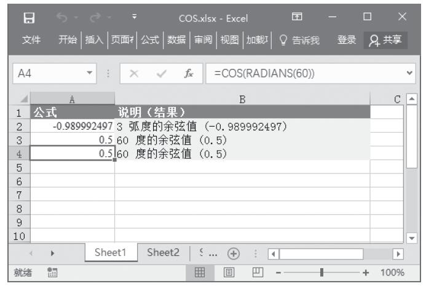Add a new sheet with plus icon
This screenshot has width=426, height=286.
[x=233, y=253]
